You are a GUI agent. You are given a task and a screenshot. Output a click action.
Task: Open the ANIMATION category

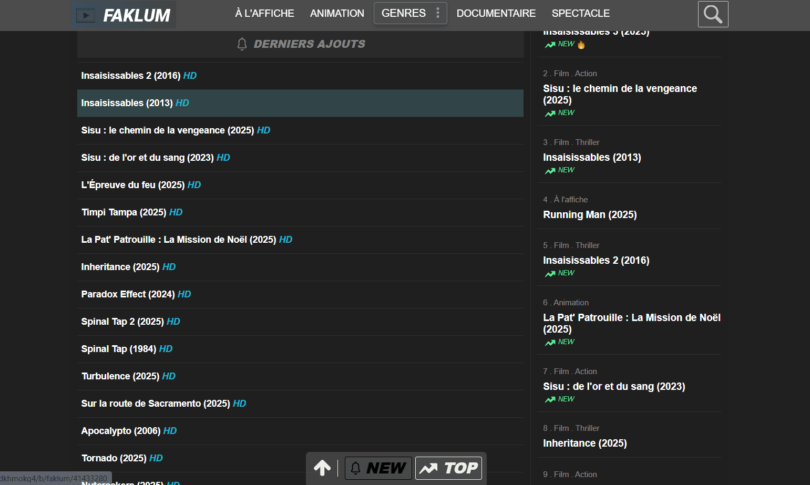(337, 13)
